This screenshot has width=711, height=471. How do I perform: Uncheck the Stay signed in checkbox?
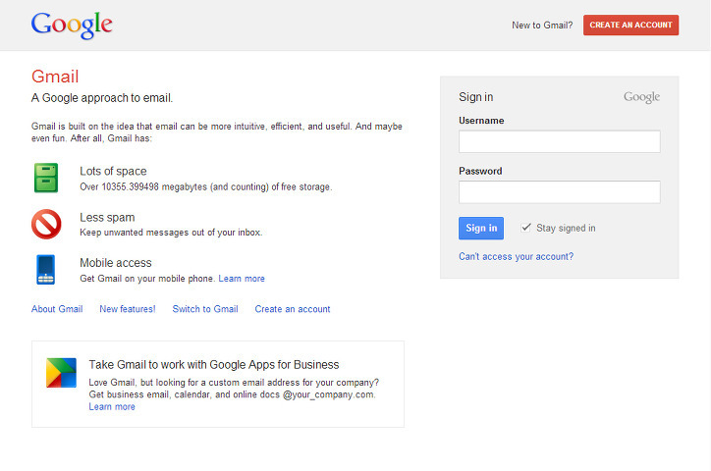[525, 228]
